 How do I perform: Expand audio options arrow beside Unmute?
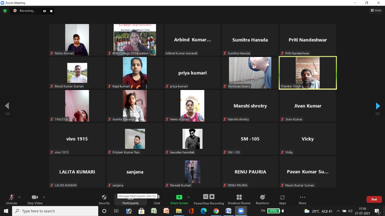[20, 197]
